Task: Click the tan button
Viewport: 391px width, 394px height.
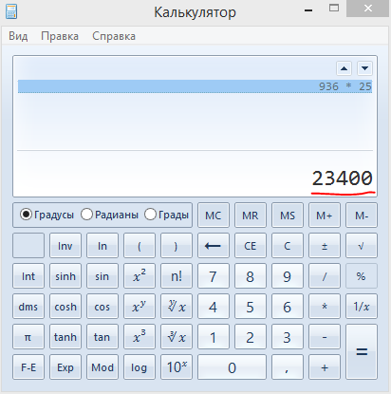Action: click(x=102, y=337)
